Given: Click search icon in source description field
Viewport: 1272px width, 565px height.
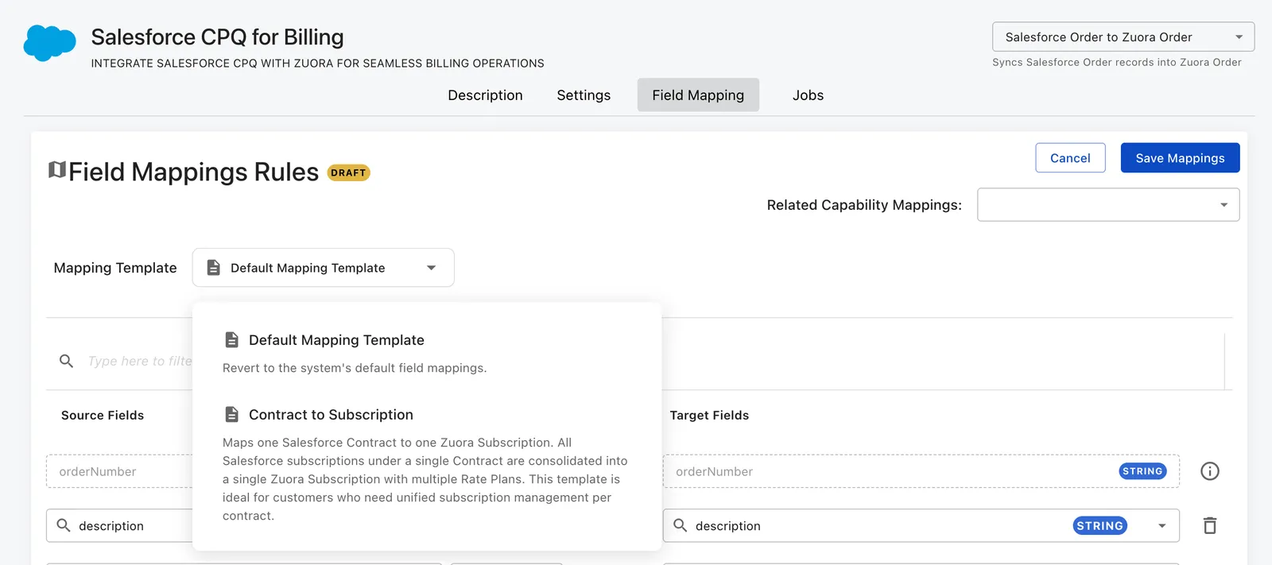Looking at the screenshot, I should pyautogui.click(x=64, y=525).
